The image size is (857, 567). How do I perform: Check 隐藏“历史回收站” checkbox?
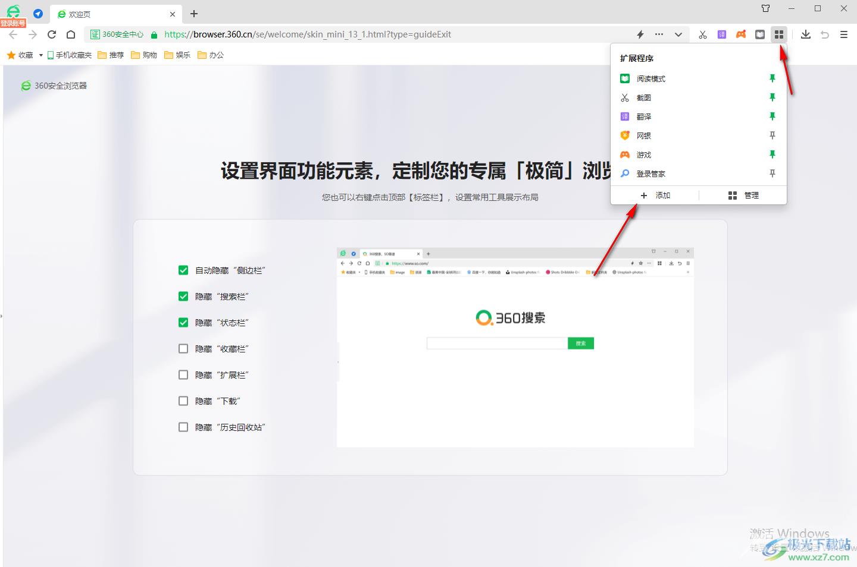coord(183,427)
